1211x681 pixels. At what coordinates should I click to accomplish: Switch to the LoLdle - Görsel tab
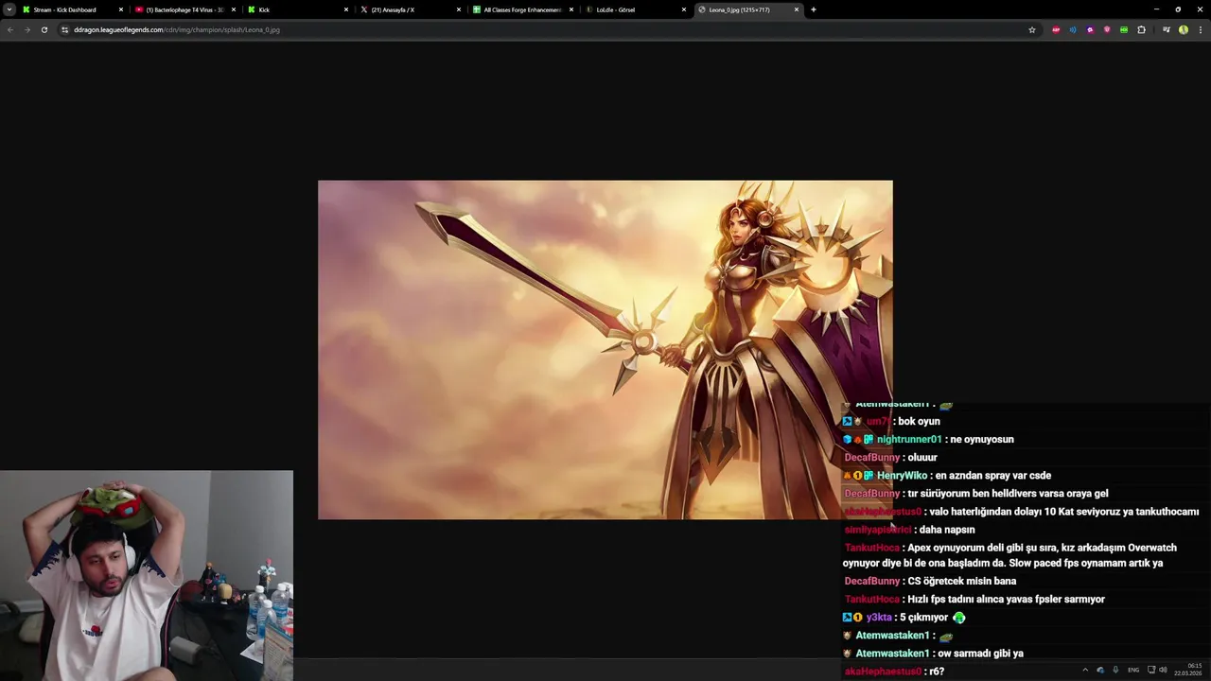click(x=635, y=9)
